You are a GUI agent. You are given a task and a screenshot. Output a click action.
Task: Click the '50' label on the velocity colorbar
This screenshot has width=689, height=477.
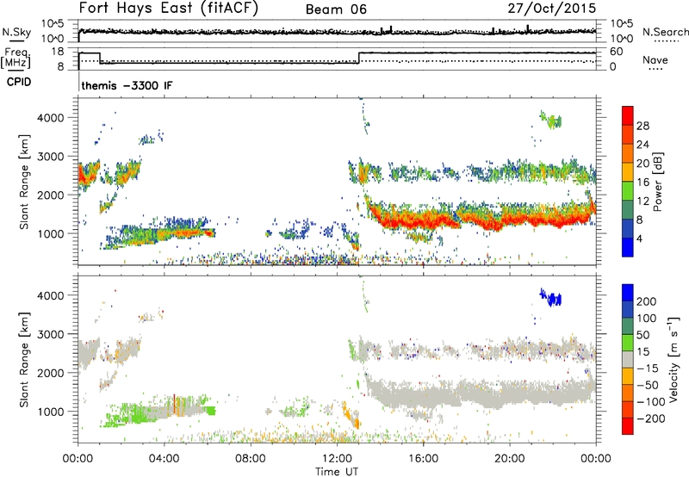pyautogui.click(x=642, y=335)
